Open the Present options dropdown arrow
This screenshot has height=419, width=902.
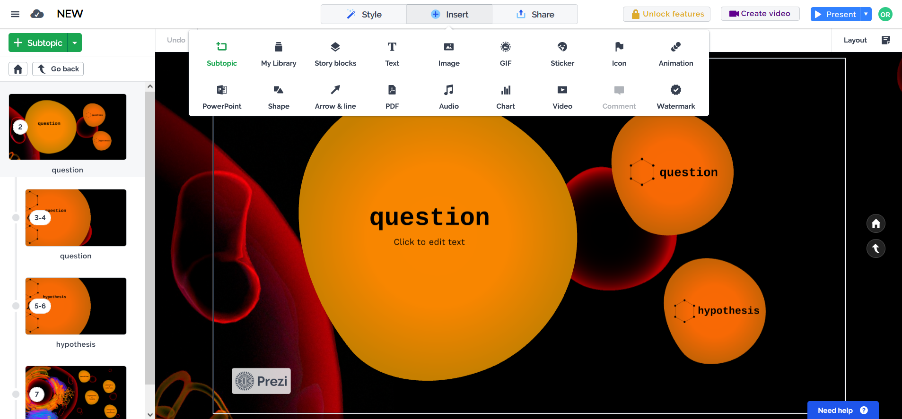[866, 14]
